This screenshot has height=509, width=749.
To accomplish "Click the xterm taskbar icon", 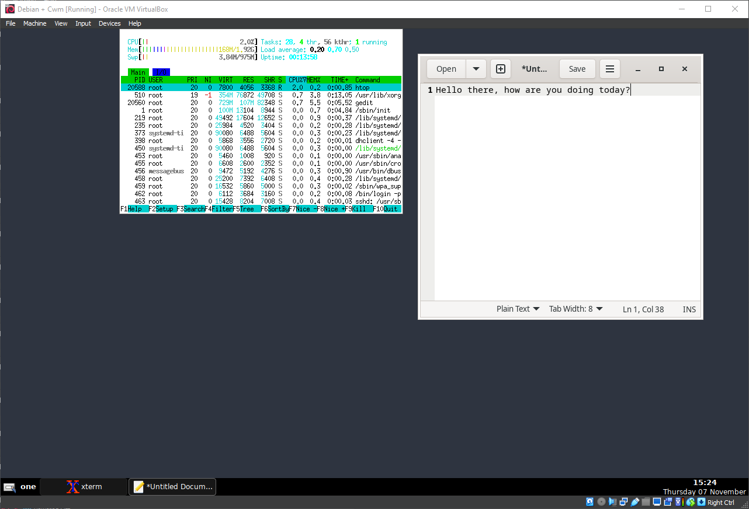I will pos(84,487).
